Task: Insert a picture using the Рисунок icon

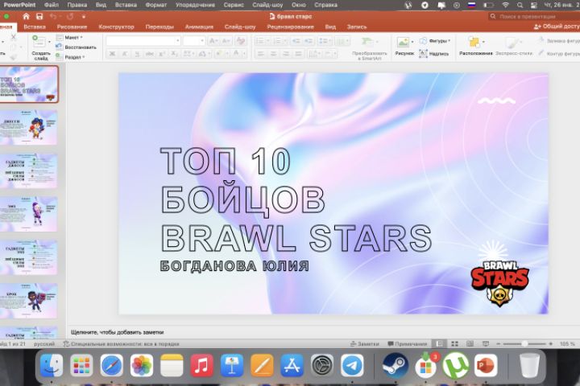Action: click(x=403, y=42)
